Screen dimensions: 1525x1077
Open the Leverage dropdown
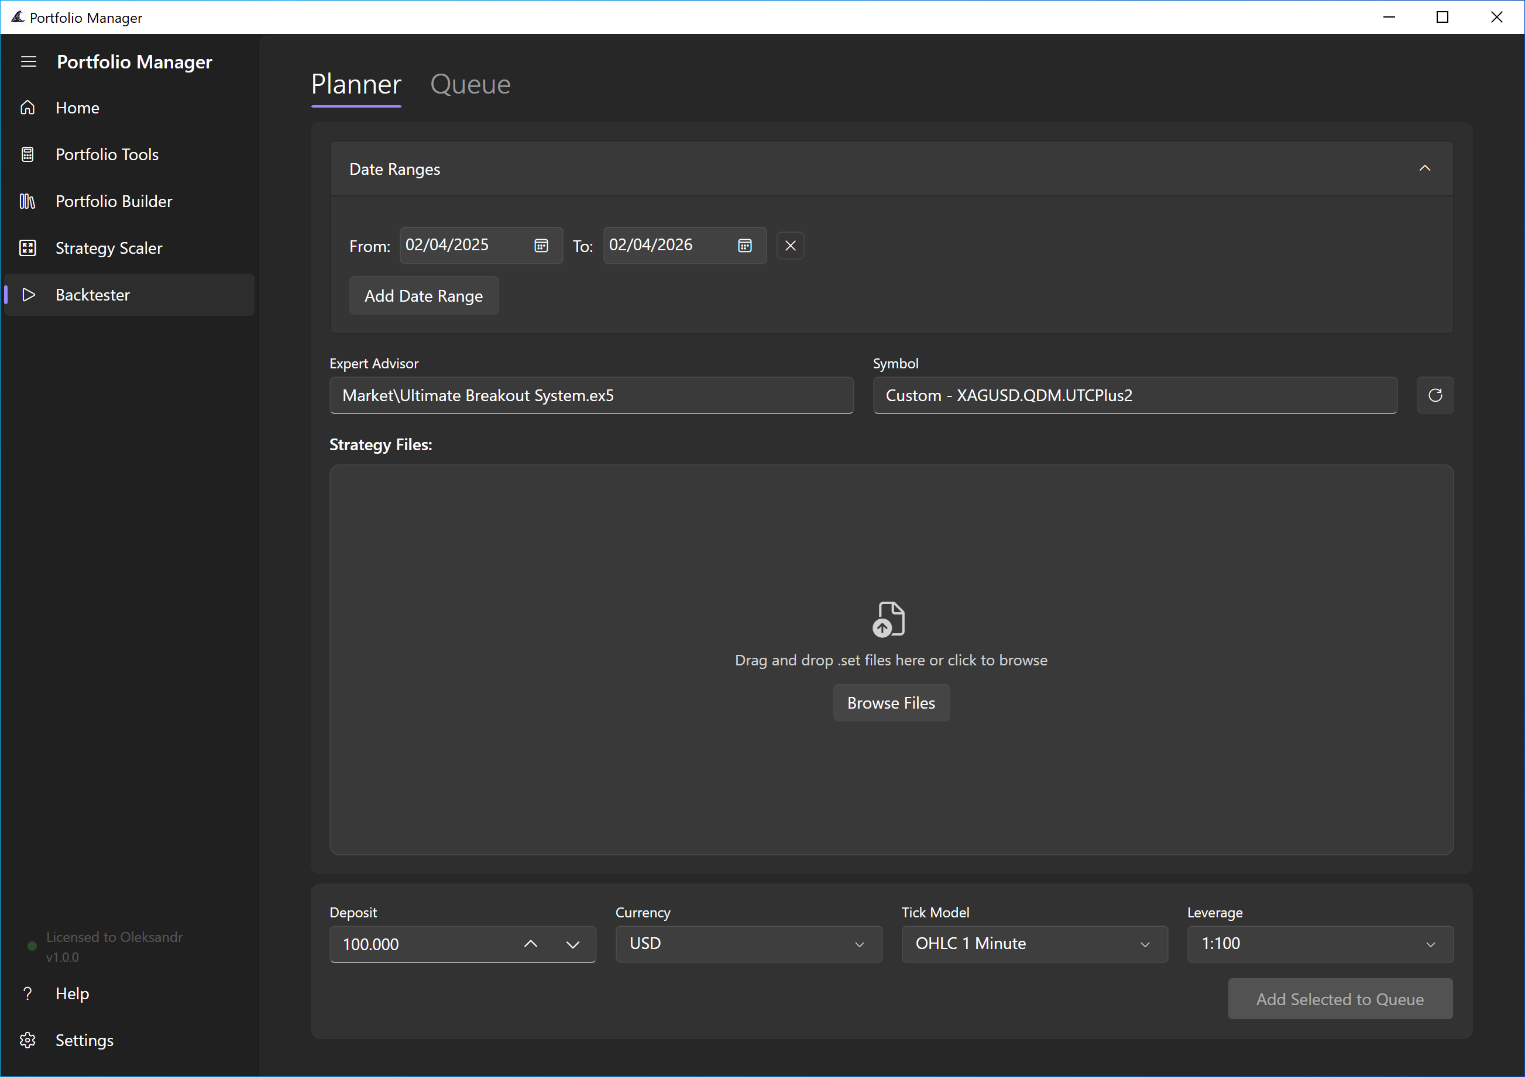1320,944
